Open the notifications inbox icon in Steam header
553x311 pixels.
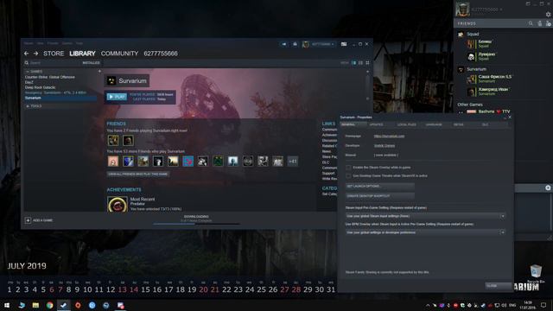[295, 44]
